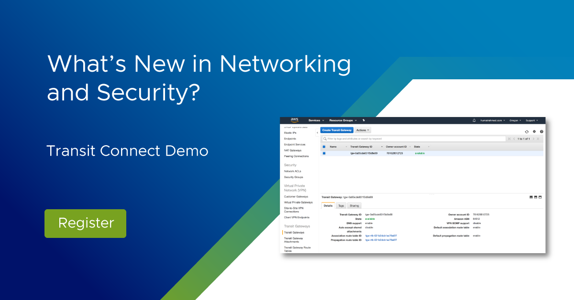The height and width of the screenshot is (300, 574).
Task: Go to the previous results page
Action: [514, 139]
